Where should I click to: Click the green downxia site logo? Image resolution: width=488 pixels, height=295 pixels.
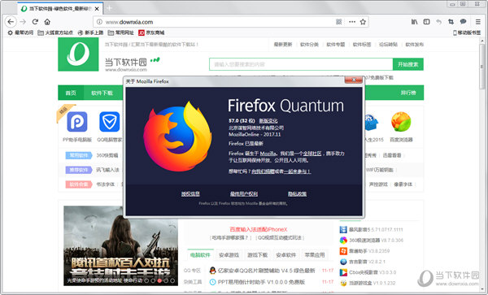click(x=78, y=54)
